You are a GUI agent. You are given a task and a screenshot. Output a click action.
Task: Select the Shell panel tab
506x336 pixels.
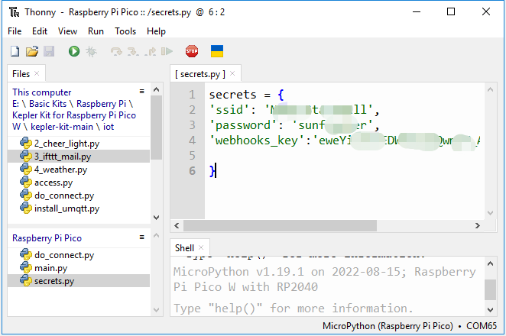(184, 248)
